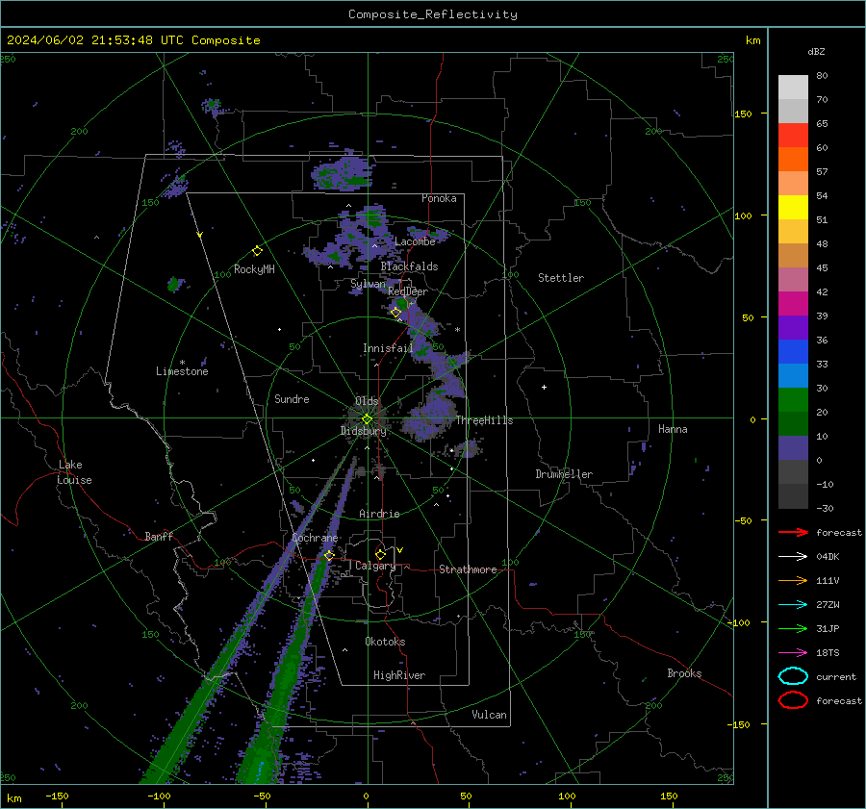This screenshot has width=866, height=809.
Task: Select the purple 10 dBZ color swatch
Action: (793, 447)
